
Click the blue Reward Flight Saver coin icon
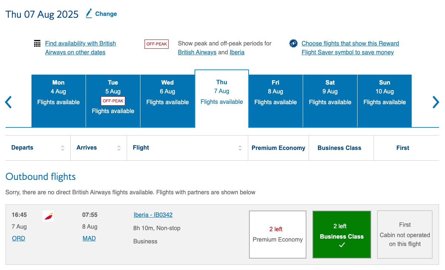(x=293, y=43)
